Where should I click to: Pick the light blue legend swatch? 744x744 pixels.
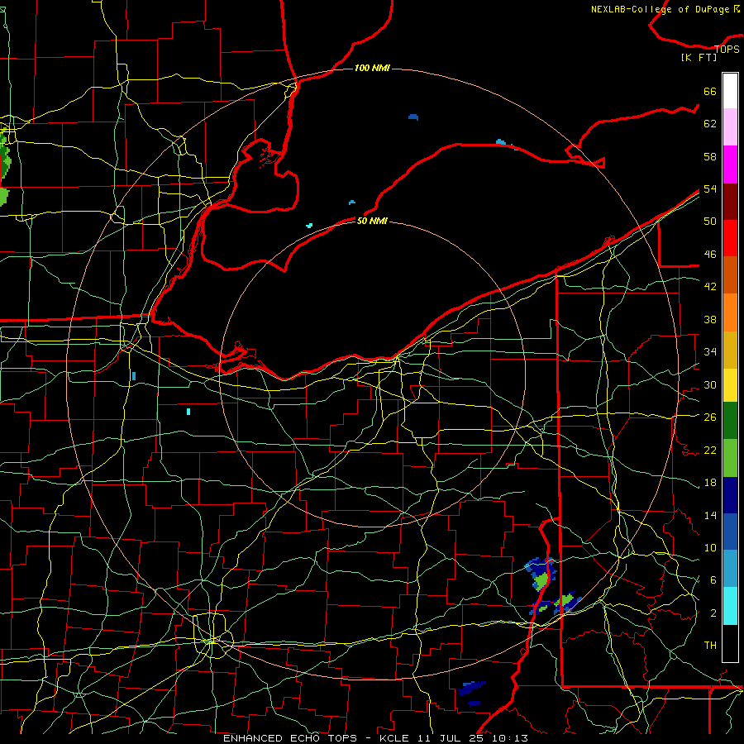(730, 569)
